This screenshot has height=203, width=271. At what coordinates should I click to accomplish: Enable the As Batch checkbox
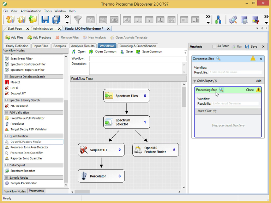(214, 47)
